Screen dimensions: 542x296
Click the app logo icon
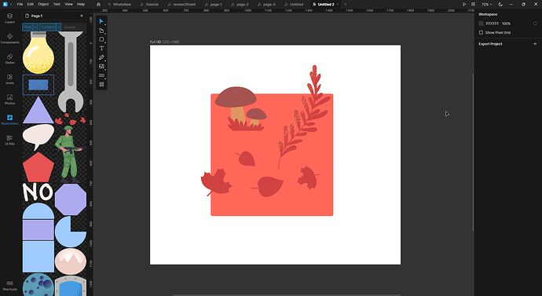[x=5, y=4]
